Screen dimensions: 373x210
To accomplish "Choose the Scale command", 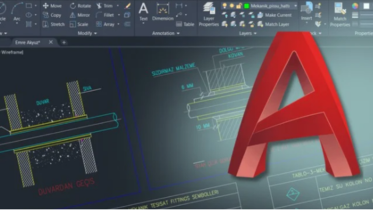I will click(x=79, y=24).
